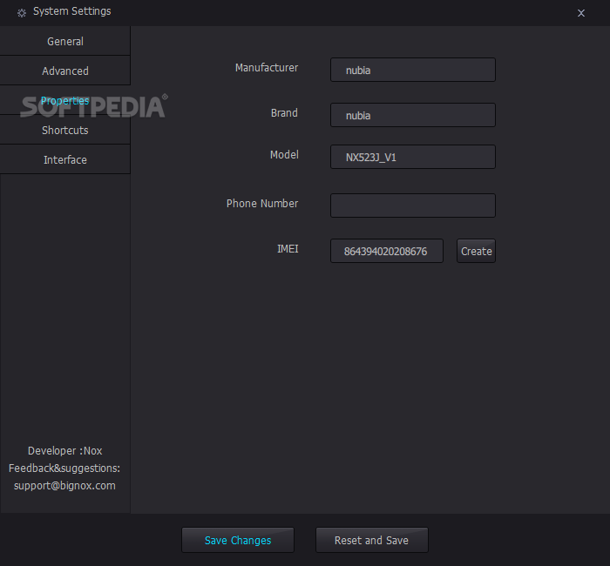Click the Model label
The width and height of the screenshot is (610, 566).
click(284, 155)
